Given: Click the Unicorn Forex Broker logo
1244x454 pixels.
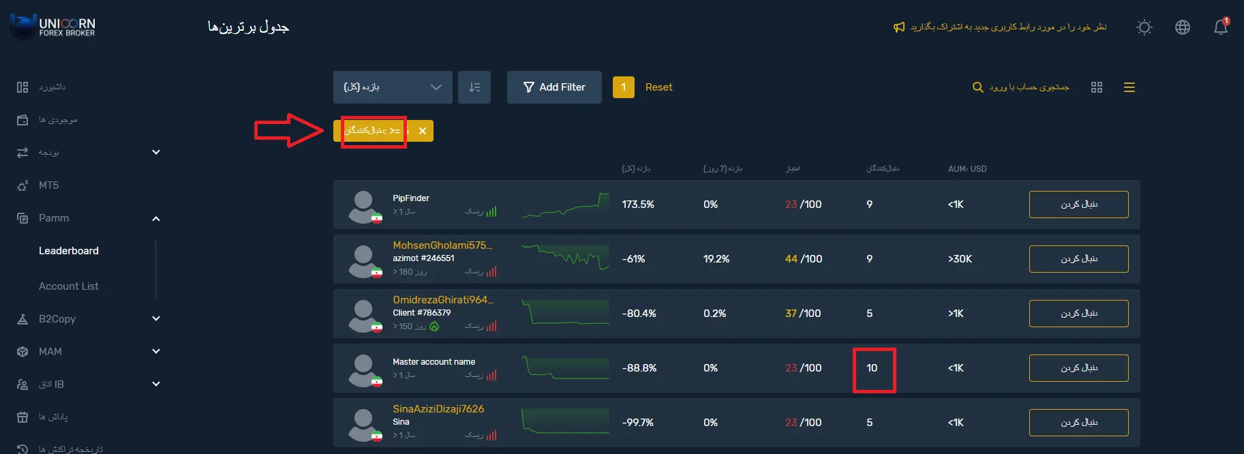Looking at the screenshot, I should (x=53, y=27).
